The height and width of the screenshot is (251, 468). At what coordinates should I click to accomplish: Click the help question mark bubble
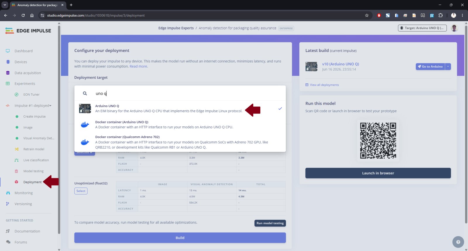coord(458,242)
